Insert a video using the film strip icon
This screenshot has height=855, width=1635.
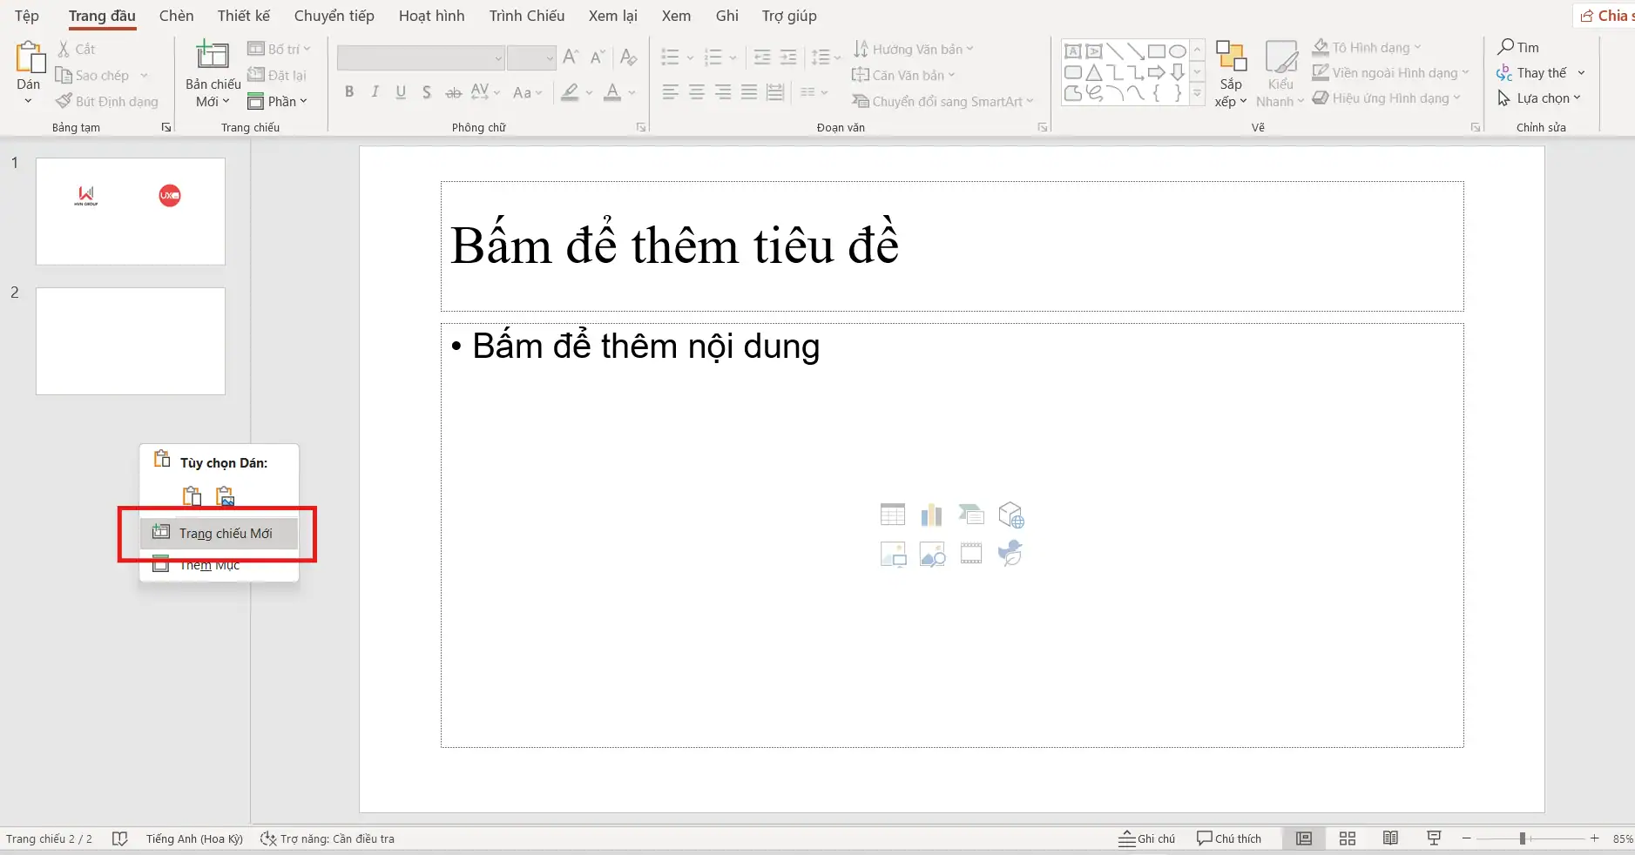click(x=971, y=554)
